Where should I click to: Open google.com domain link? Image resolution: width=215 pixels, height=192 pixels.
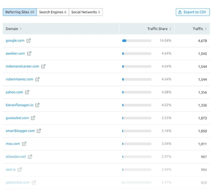pos(15,40)
